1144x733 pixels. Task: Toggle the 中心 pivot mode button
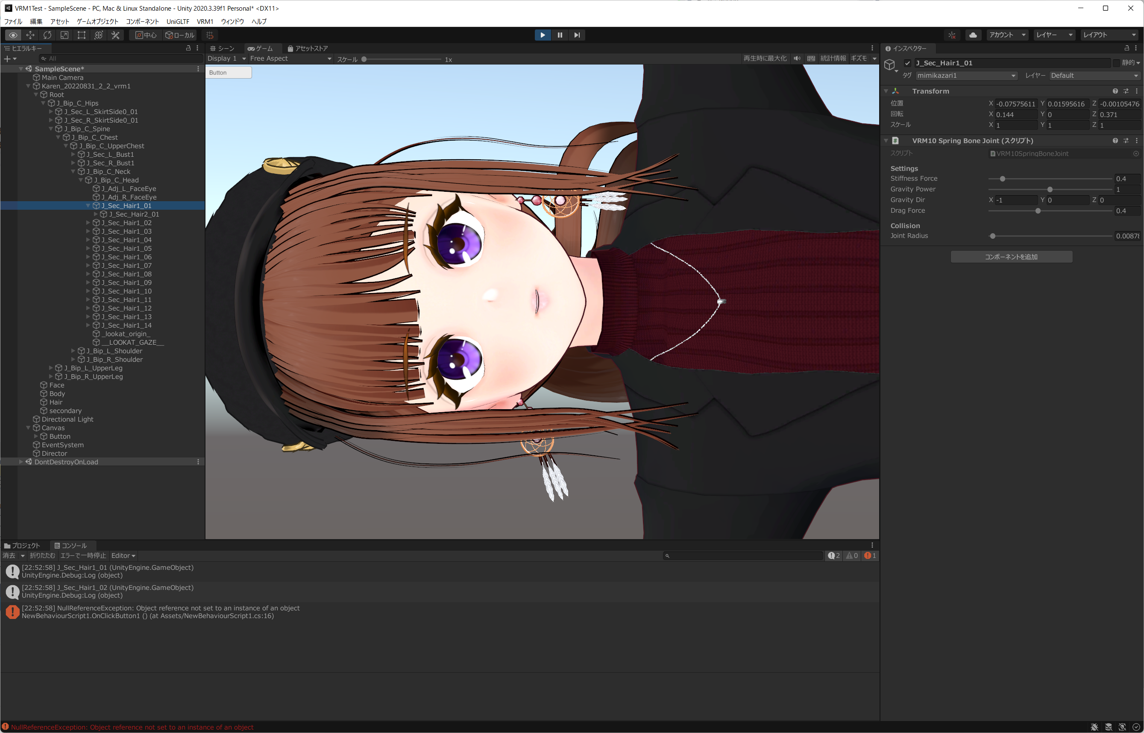[x=145, y=35]
